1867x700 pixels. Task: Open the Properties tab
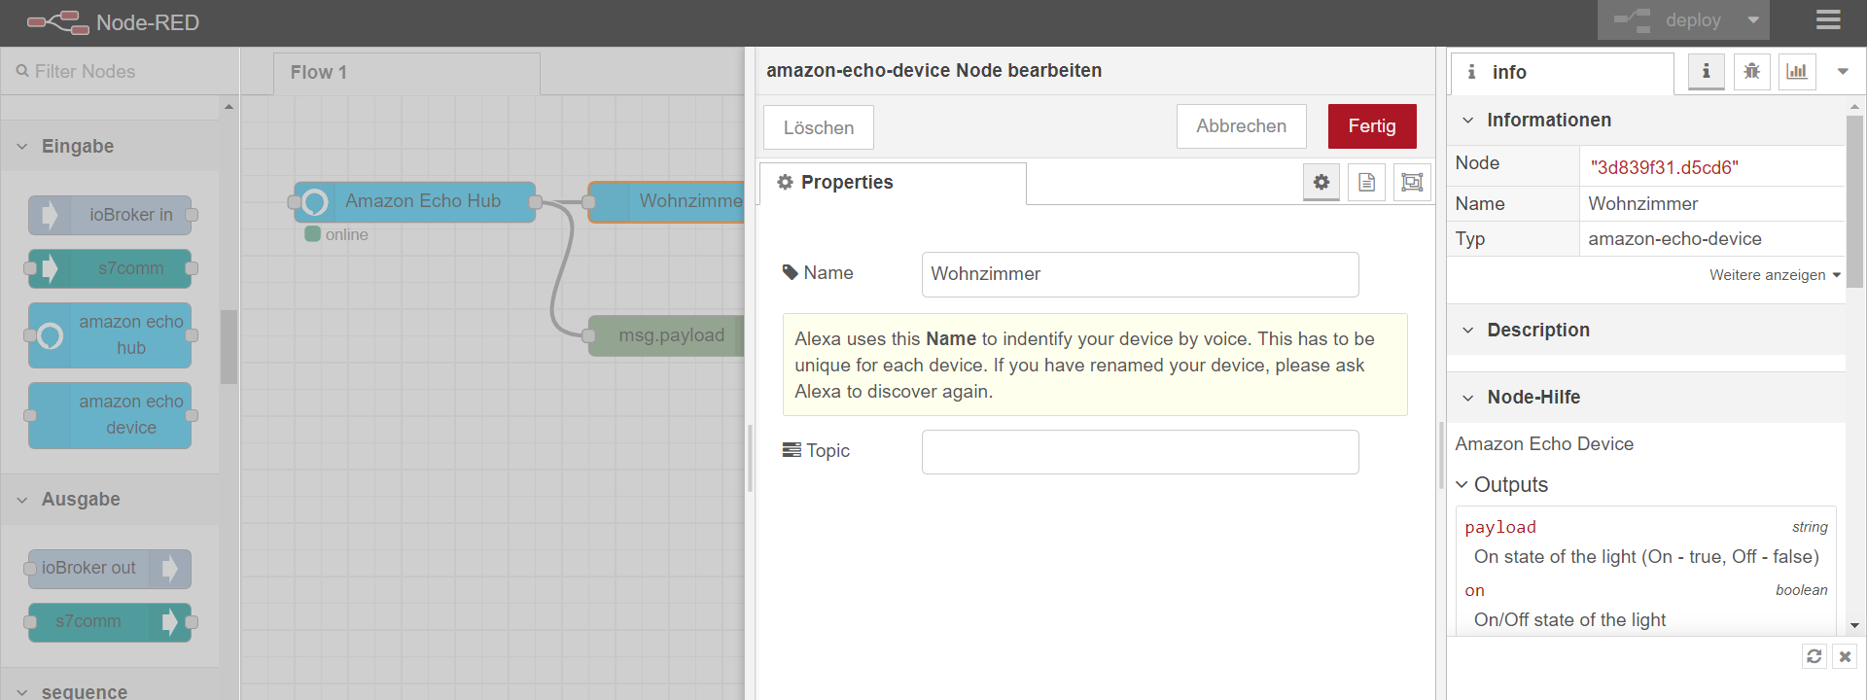893,183
